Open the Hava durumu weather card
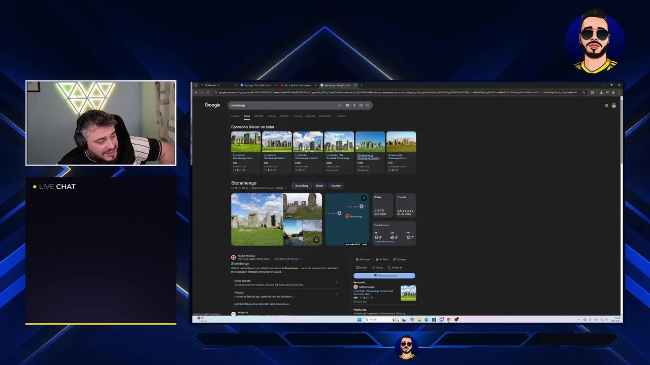Viewport: 650px width, 365px height. (x=395, y=234)
